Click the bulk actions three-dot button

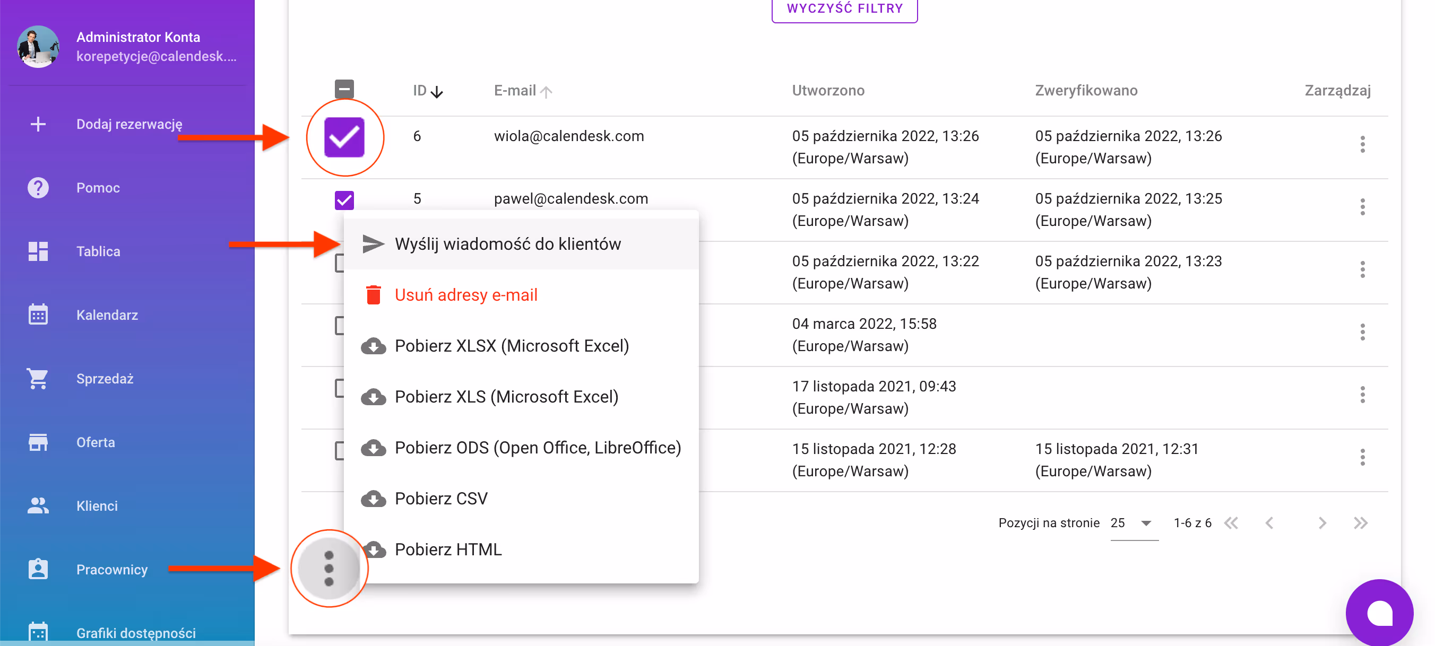coord(329,569)
